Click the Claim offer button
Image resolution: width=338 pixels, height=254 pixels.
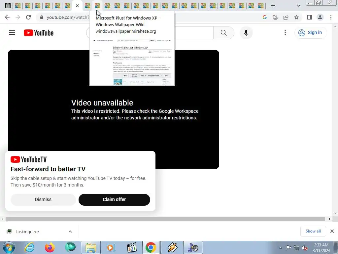(x=114, y=199)
